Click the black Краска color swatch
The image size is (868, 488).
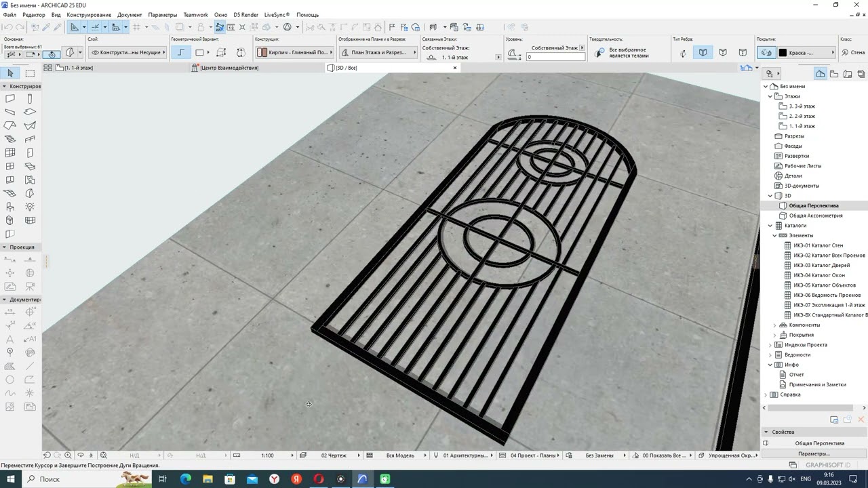pos(783,52)
